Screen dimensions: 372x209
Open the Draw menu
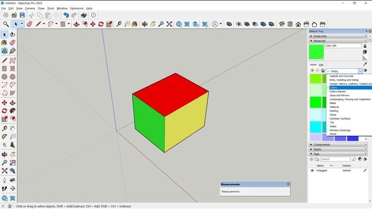pyautogui.click(x=41, y=8)
